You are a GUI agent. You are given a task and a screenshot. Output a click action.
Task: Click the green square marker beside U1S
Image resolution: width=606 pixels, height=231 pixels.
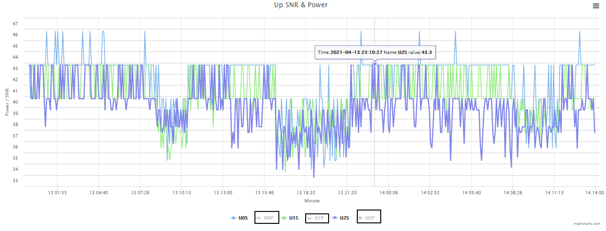tap(284, 218)
